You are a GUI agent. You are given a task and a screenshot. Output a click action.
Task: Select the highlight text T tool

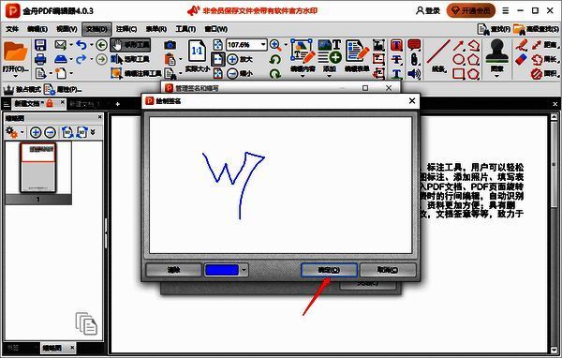click(396, 45)
